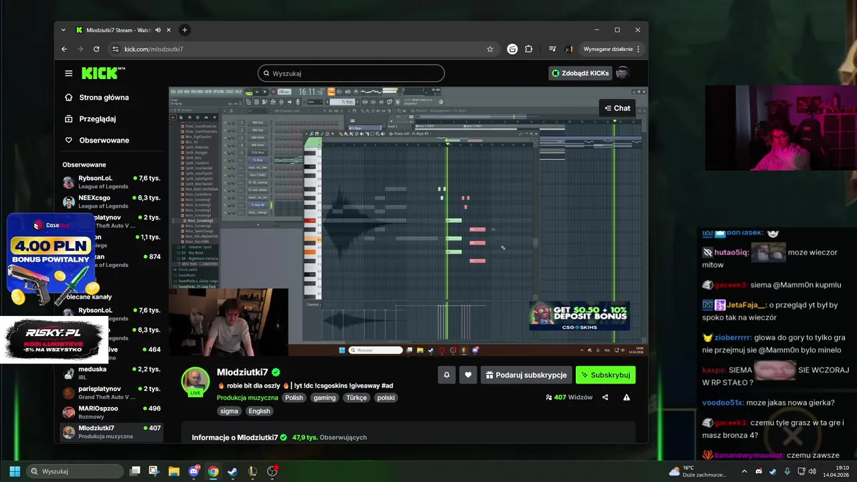The width and height of the screenshot is (857, 482).
Task: Share the stream via share icon
Action: coord(605,397)
